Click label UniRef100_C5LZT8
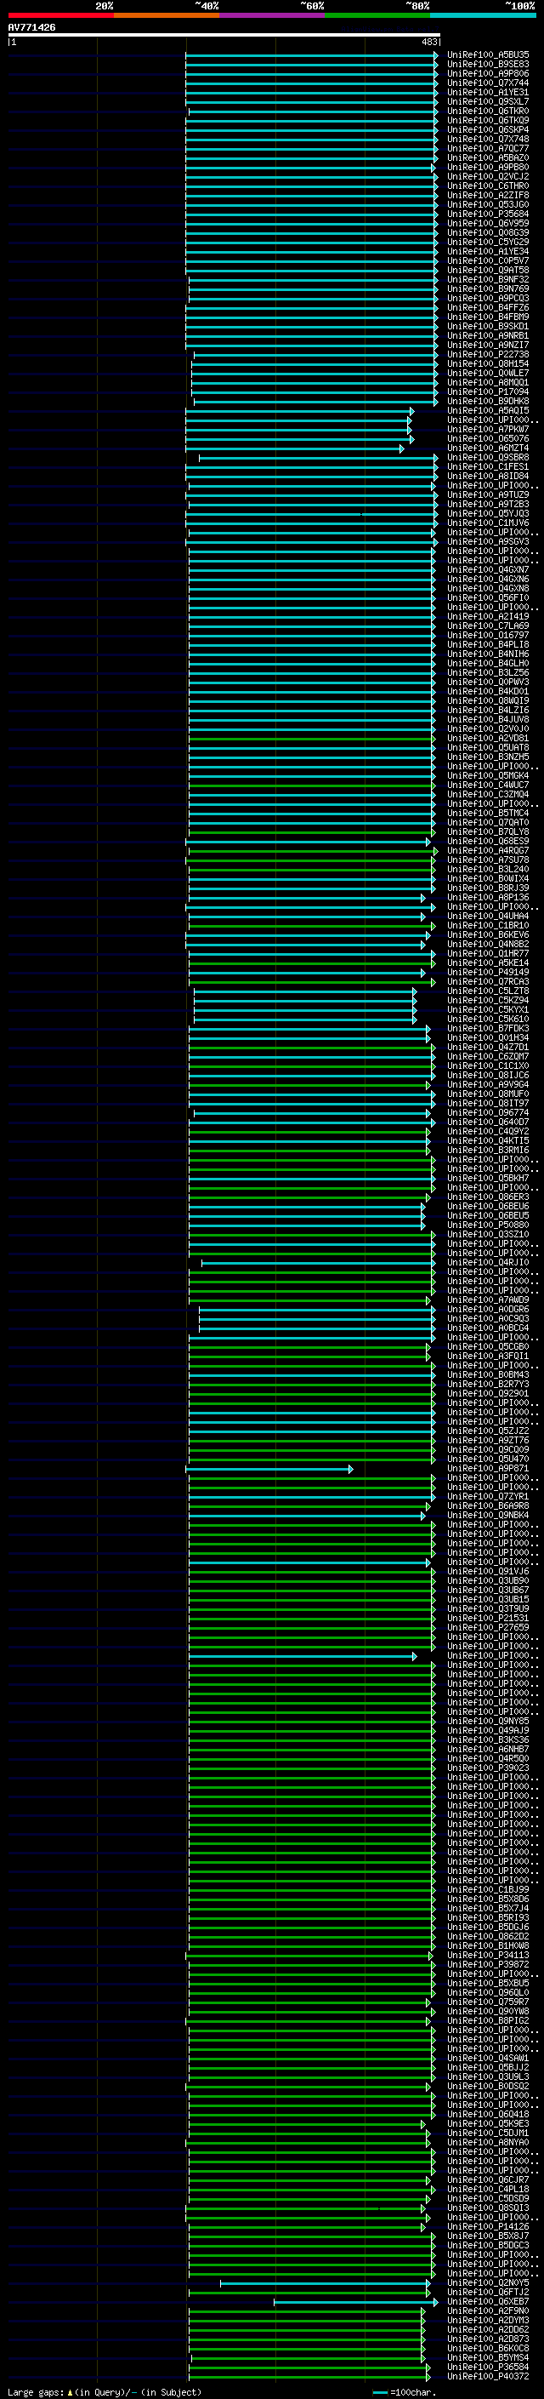 tap(488, 991)
